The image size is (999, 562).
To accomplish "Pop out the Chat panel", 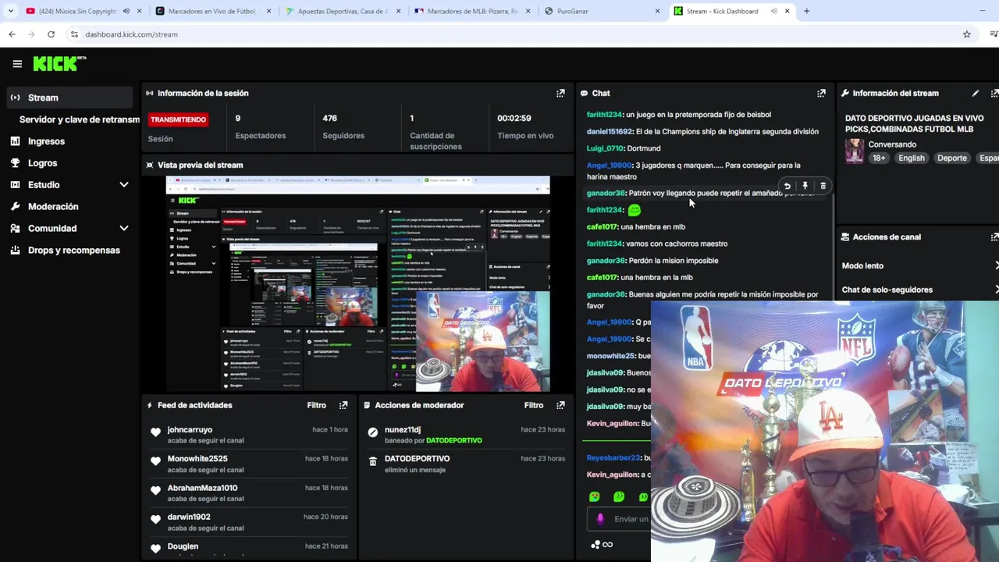I will [821, 93].
